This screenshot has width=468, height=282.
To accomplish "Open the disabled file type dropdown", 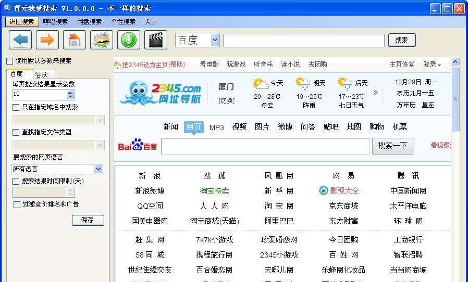I will (x=100, y=145).
